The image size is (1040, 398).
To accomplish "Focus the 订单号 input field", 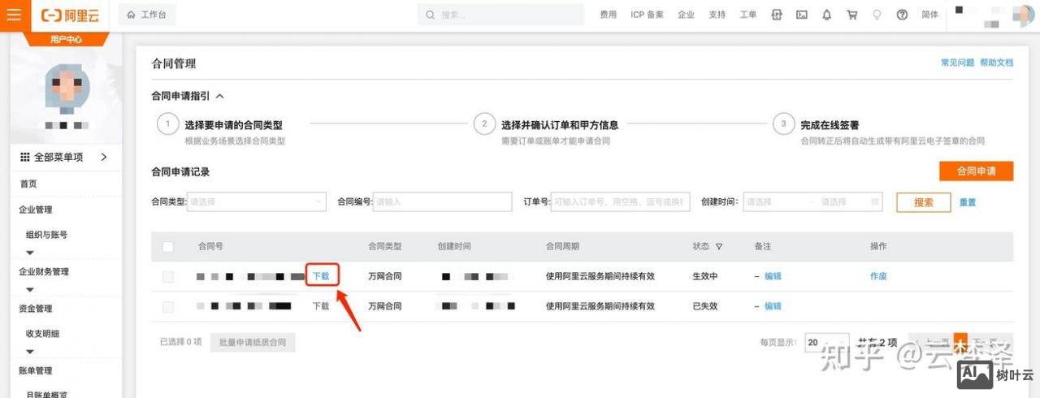I will (x=621, y=201).
